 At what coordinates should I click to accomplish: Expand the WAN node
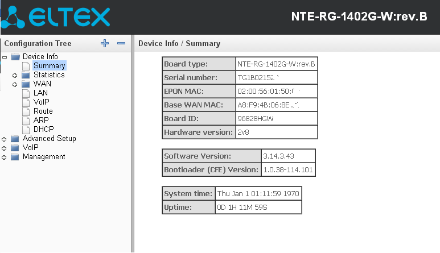point(15,84)
